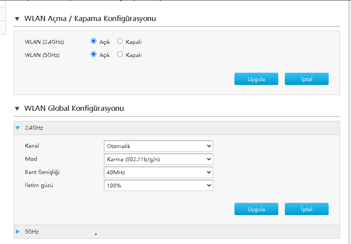Set WLAN (2.4GHz) to Açık
The image size is (351, 244).
(x=93, y=42)
